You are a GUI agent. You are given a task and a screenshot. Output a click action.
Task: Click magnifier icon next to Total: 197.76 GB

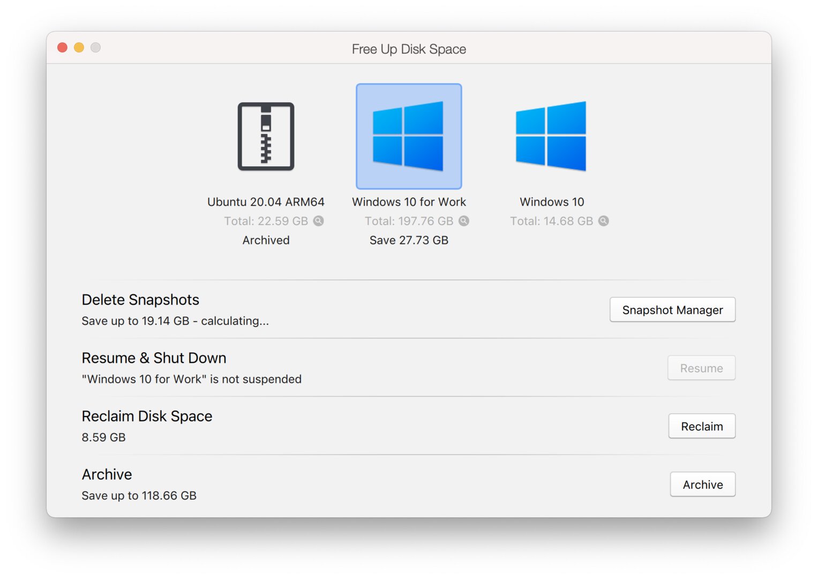tap(464, 221)
